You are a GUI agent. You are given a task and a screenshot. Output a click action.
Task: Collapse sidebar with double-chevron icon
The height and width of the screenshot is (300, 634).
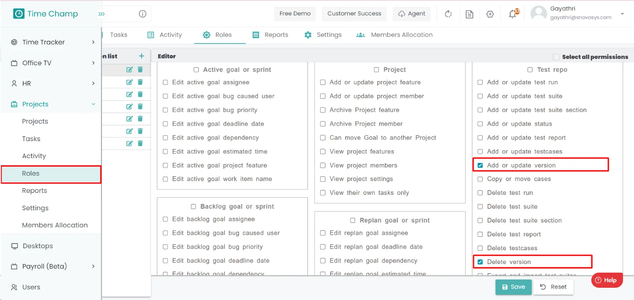(101, 14)
